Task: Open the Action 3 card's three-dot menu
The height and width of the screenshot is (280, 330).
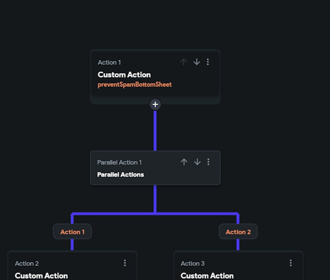Action: pyautogui.click(x=291, y=263)
